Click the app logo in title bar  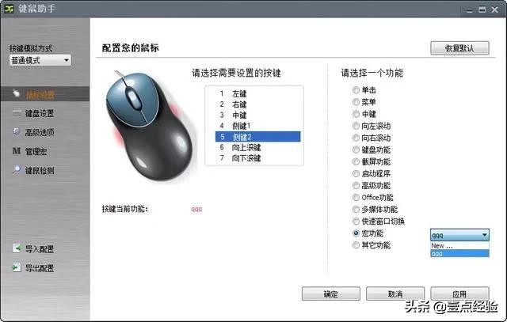(9, 9)
